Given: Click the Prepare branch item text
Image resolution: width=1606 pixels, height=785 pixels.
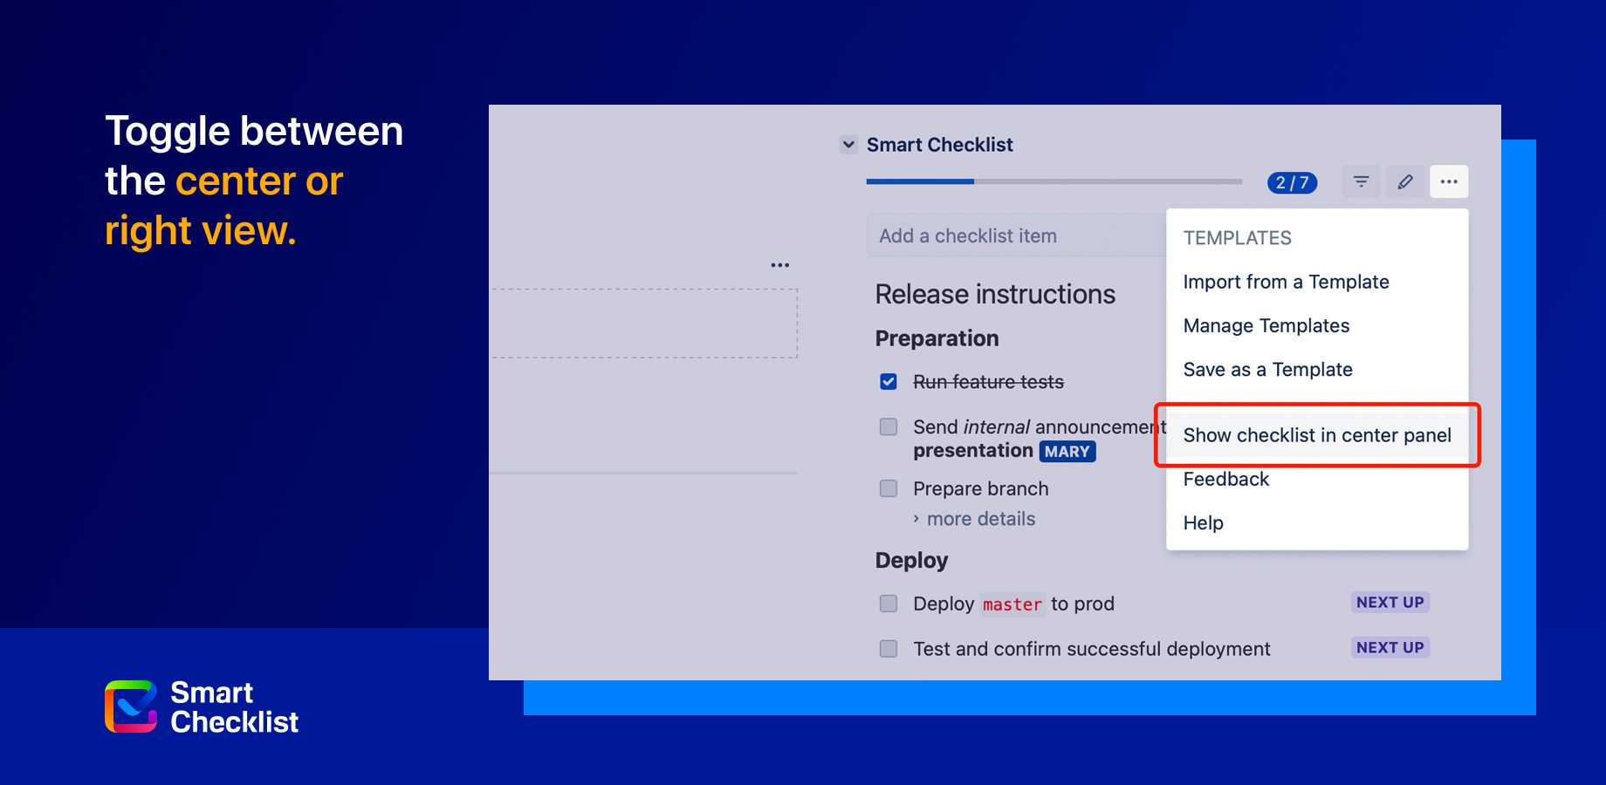Looking at the screenshot, I should 980,488.
